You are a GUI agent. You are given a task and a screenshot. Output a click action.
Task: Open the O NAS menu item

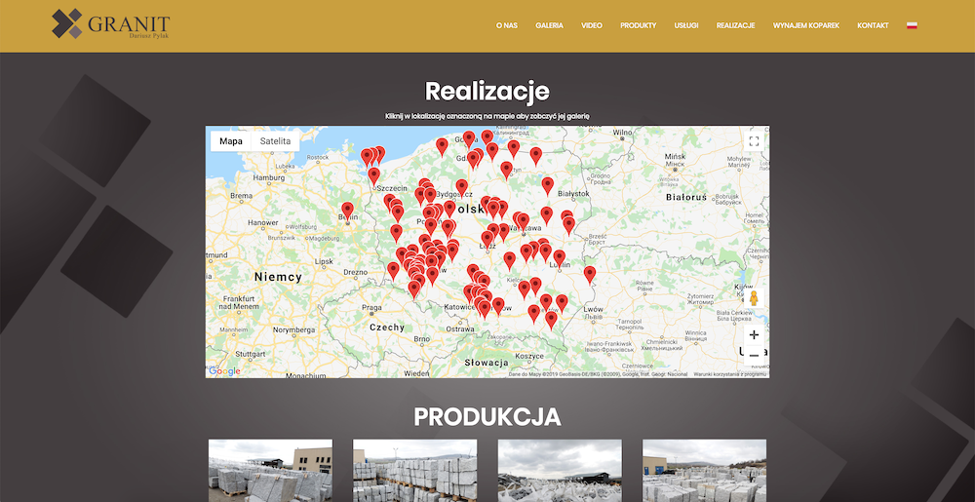(x=506, y=25)
